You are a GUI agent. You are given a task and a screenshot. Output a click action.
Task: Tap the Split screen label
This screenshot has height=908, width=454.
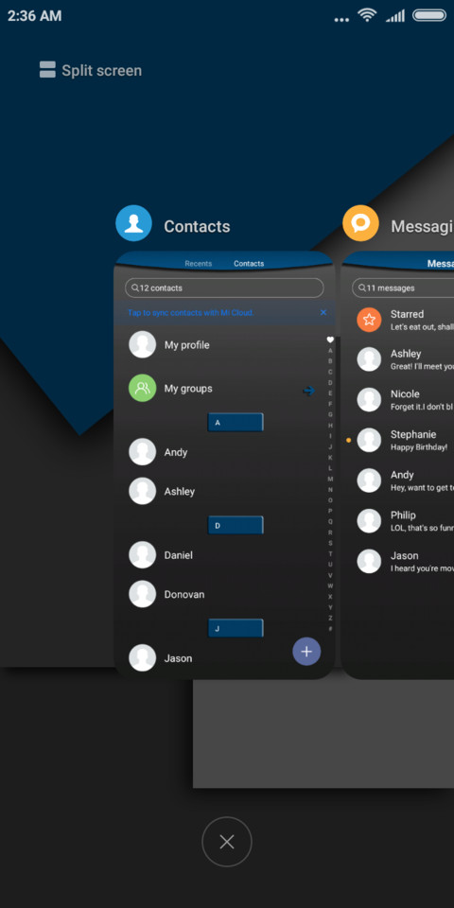click(102, 71)
